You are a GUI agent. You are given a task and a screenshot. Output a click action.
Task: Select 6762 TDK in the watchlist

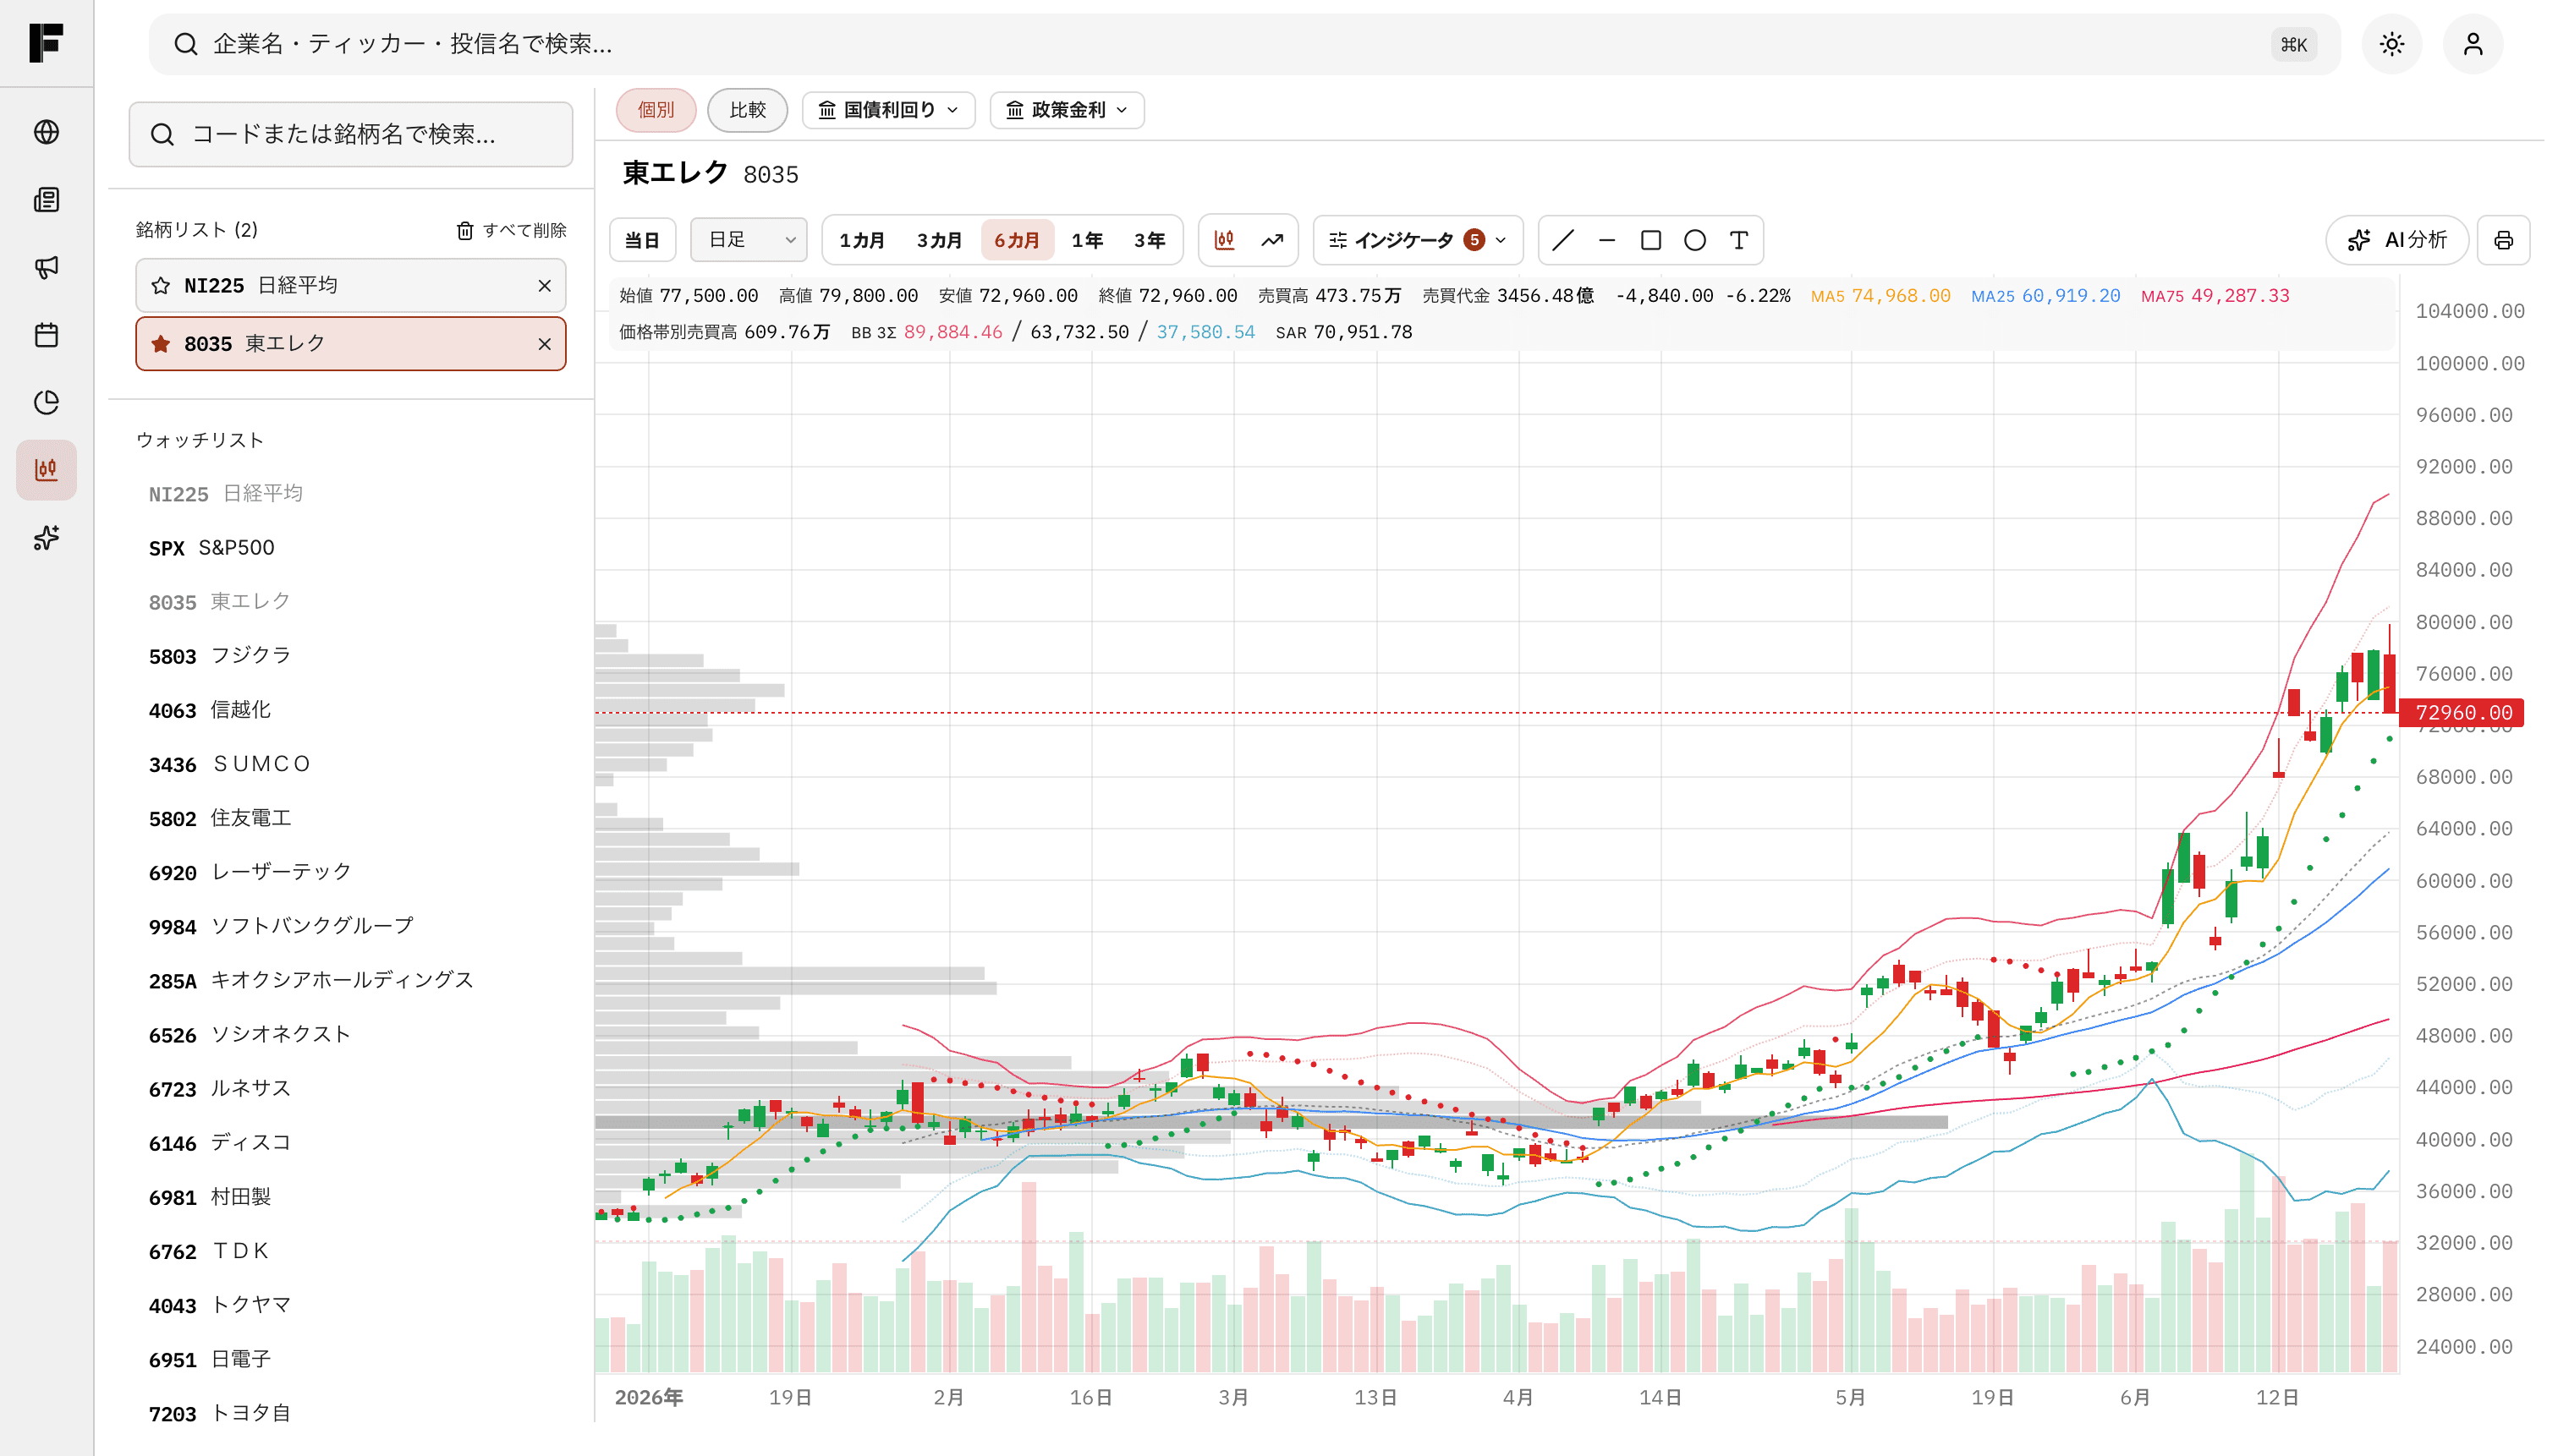[350, 1251]
